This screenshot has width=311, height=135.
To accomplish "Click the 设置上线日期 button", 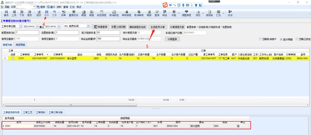I will (x=118, y=27).
